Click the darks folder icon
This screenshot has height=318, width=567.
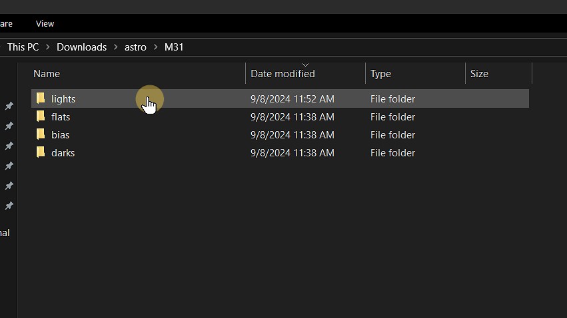coord(41,152)
